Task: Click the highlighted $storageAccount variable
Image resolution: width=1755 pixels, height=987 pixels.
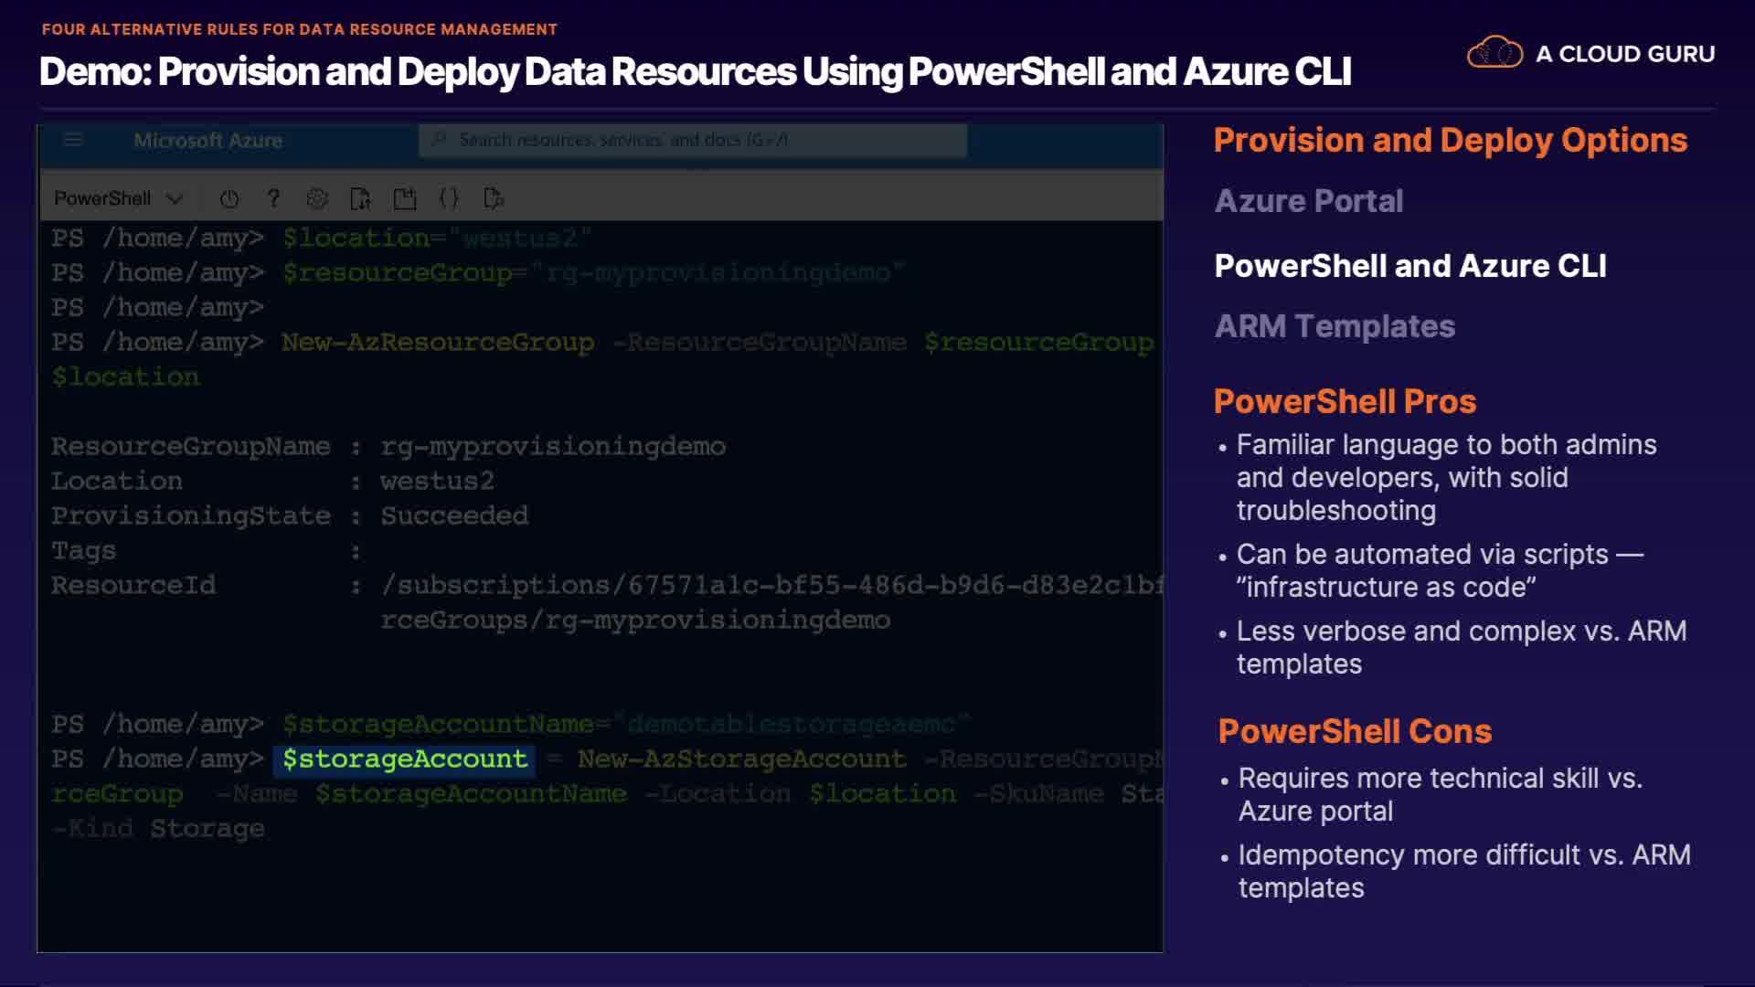Action: (405, 759)
